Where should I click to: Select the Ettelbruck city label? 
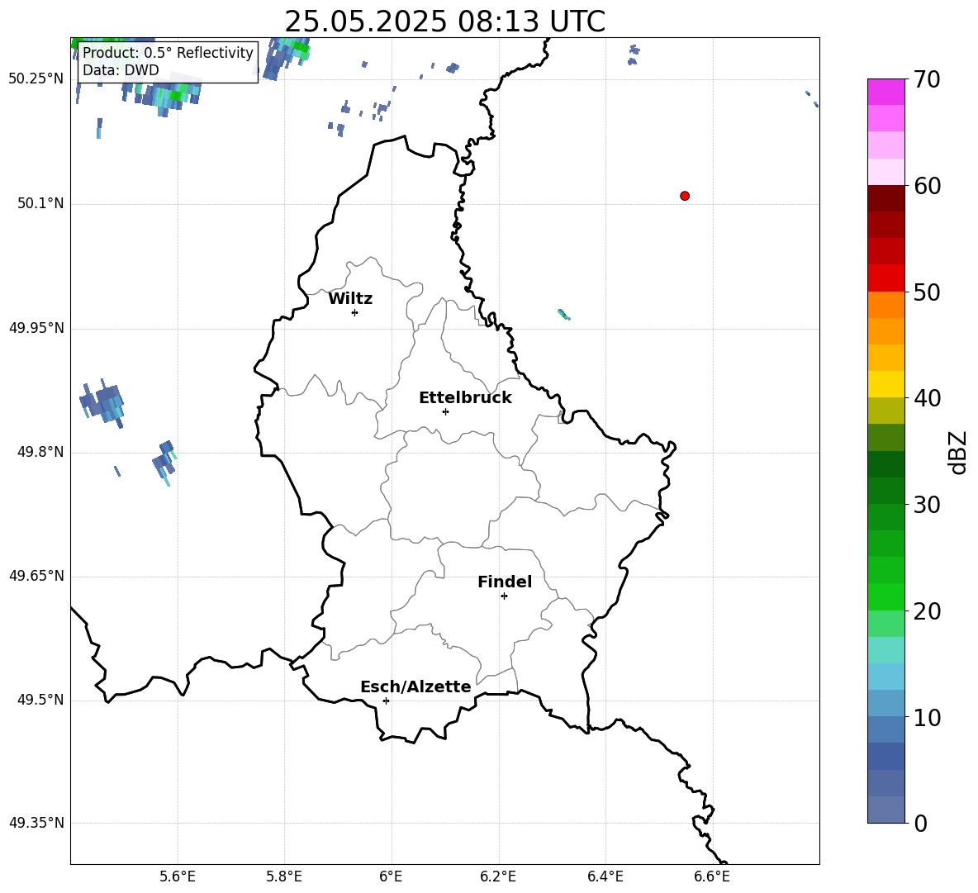coord(465,398)
